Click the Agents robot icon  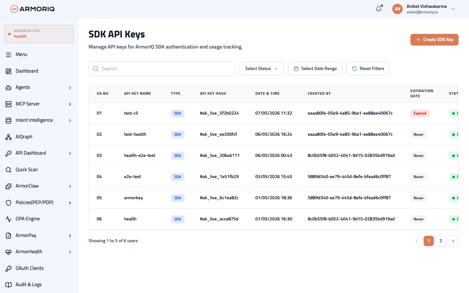click(8, 88)
